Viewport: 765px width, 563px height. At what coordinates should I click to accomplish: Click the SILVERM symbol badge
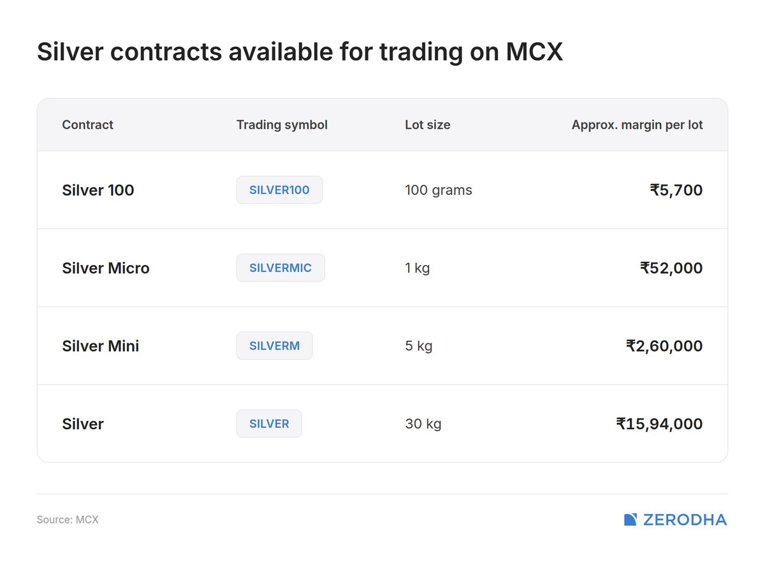[x=275, y=346]
